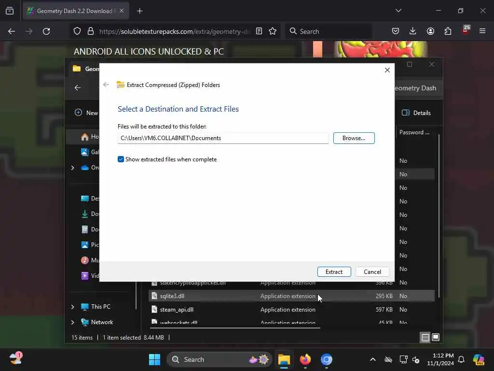Open Videos shortcut in Explorer sidebar
Screen dimensions: 494x371
[x=90, y=275]
